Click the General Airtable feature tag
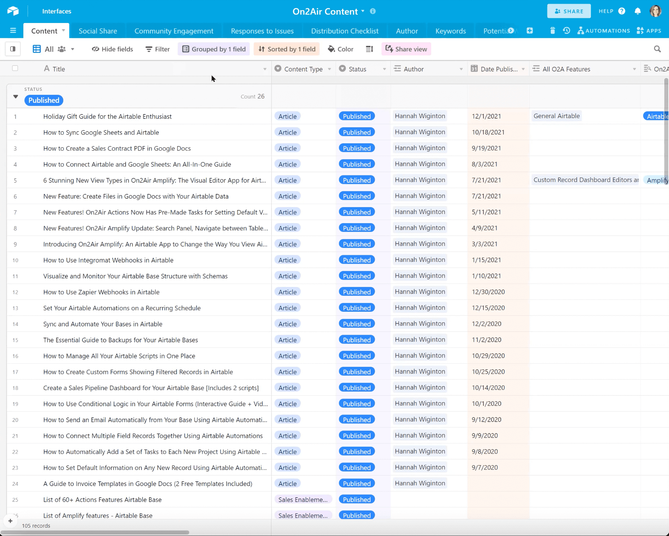Screen dimensions: 669x536 (x=557, y=116)
